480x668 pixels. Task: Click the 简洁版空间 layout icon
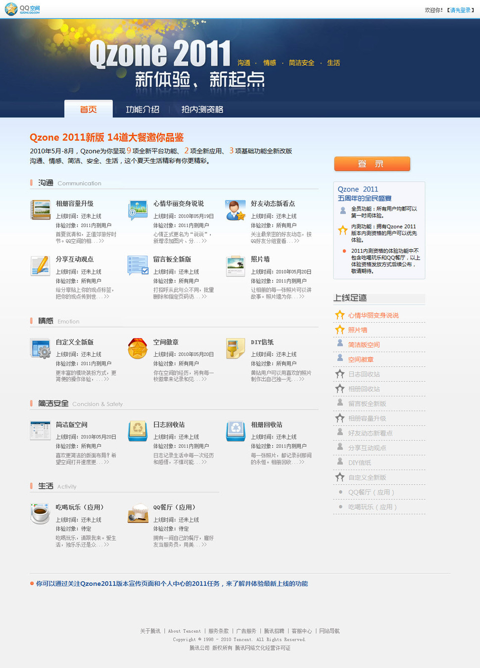pos(40,430)
